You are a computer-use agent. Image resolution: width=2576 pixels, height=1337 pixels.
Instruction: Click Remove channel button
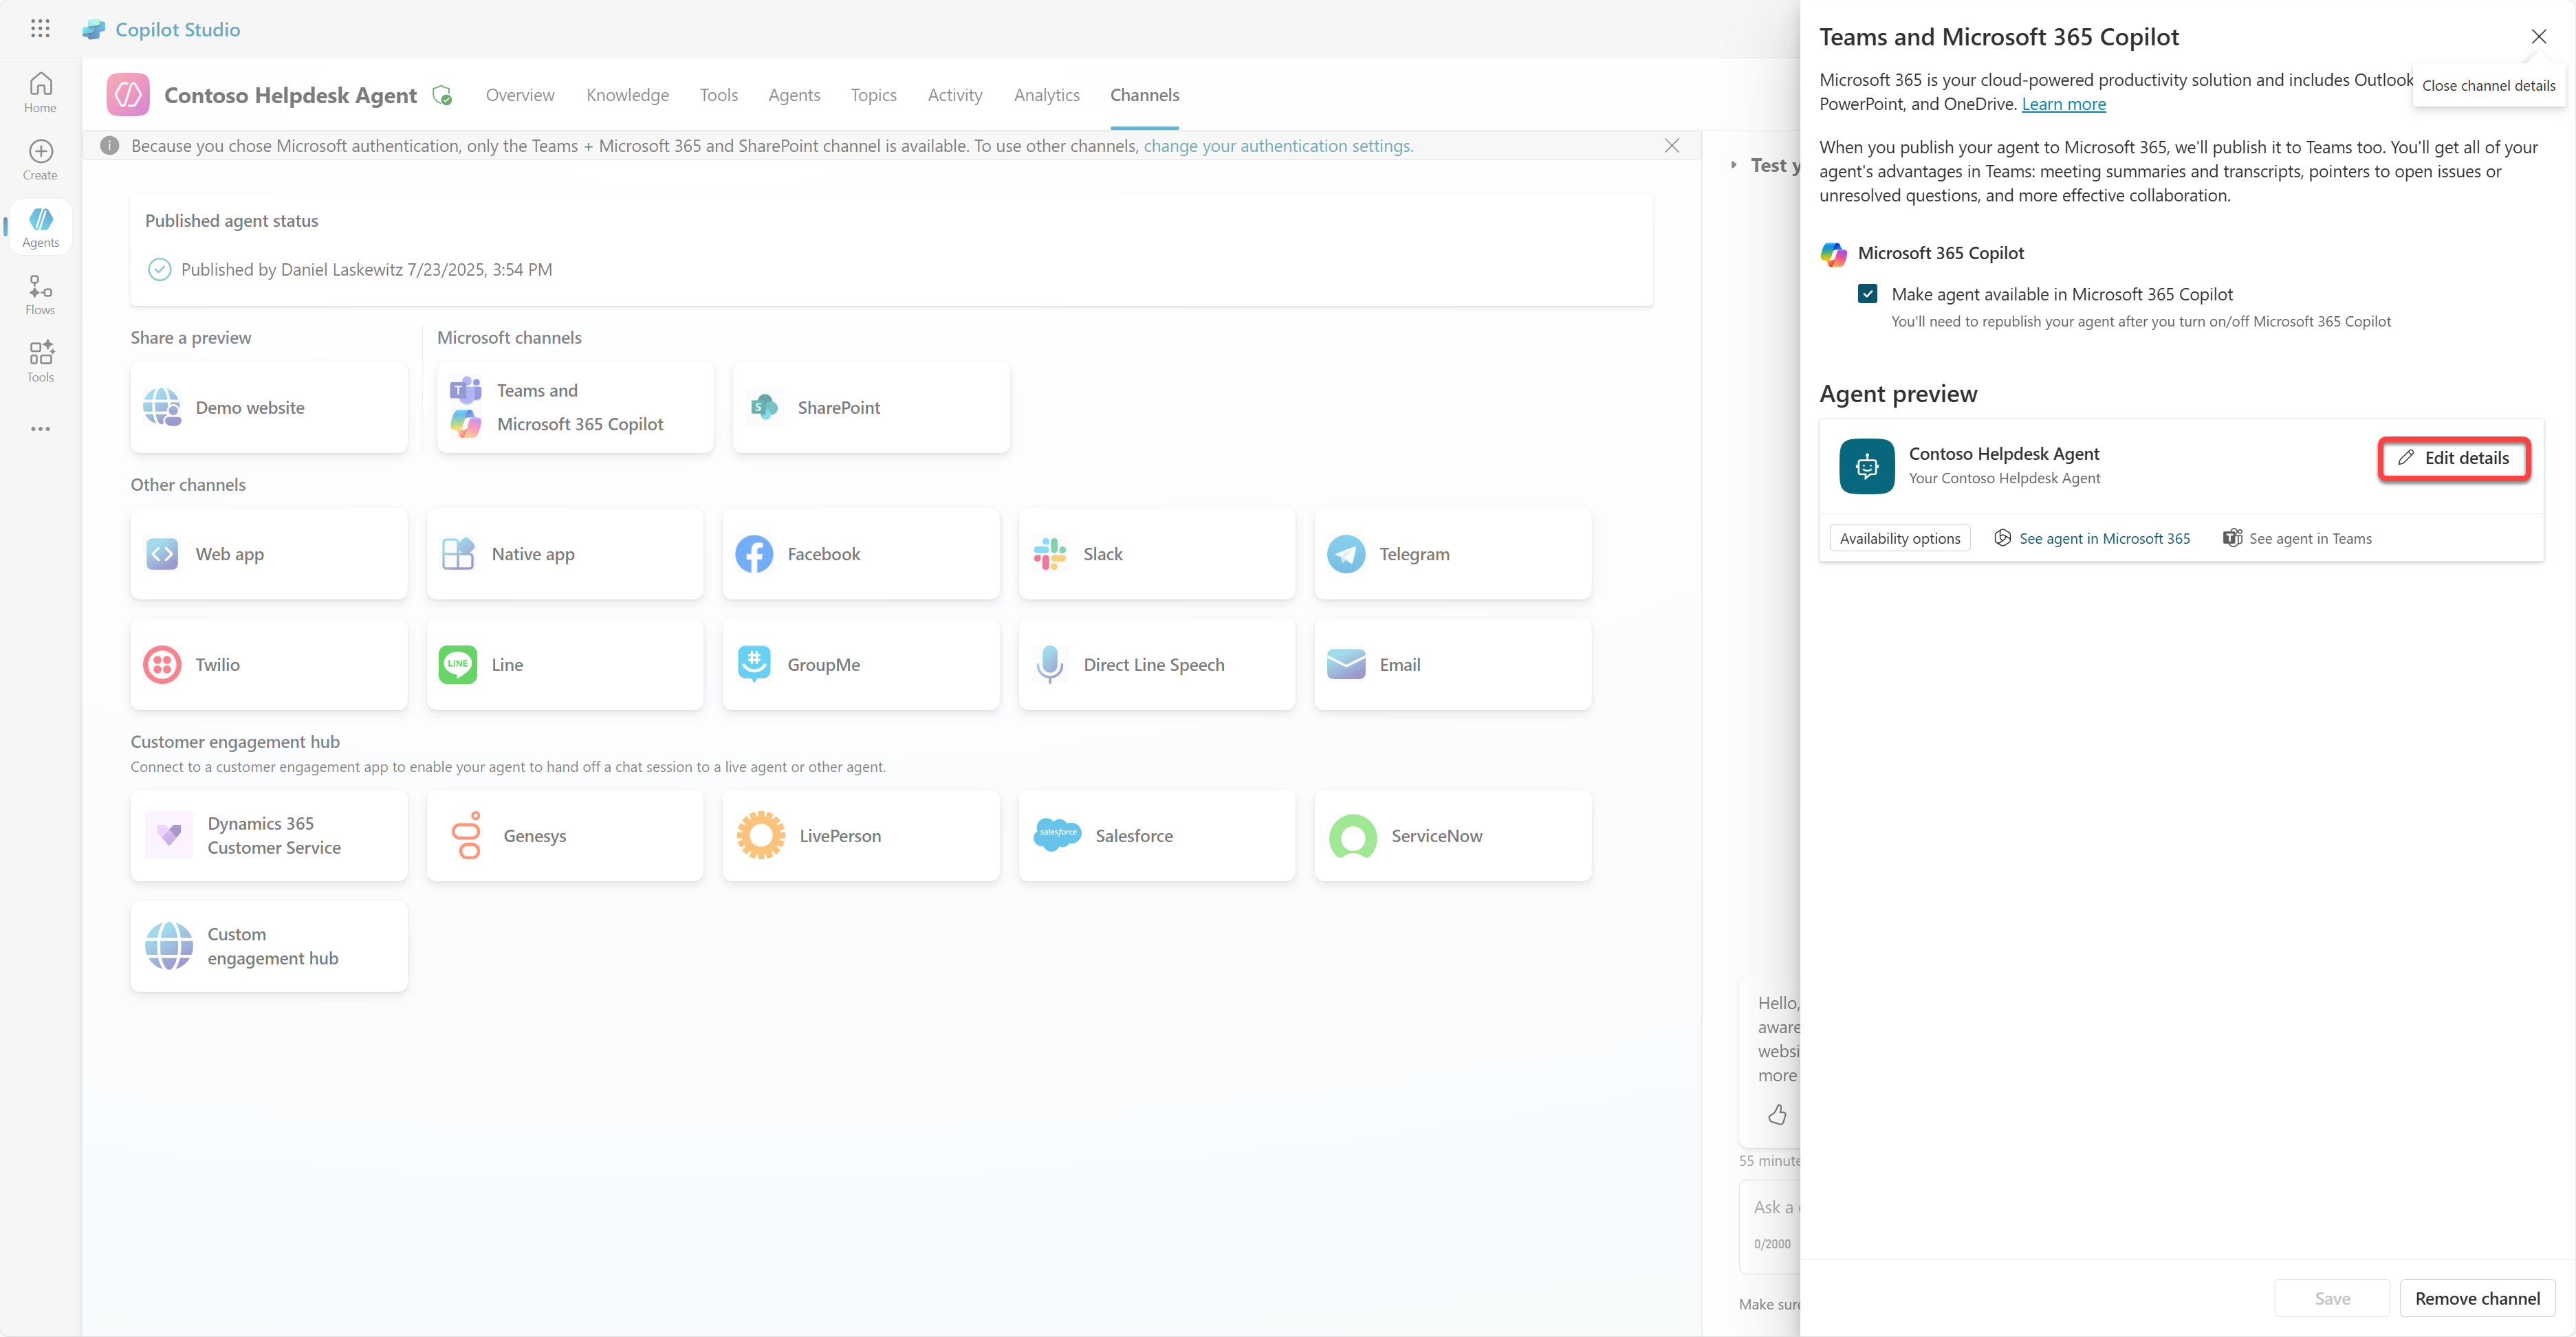pyautogui.click(x=2476, y=1298)
